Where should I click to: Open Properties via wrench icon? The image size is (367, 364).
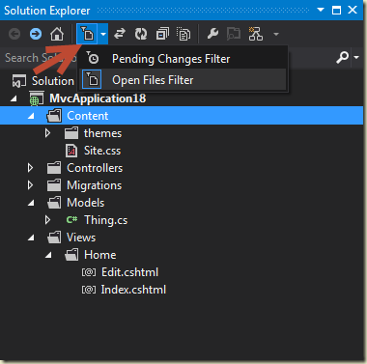click(212, 34)
